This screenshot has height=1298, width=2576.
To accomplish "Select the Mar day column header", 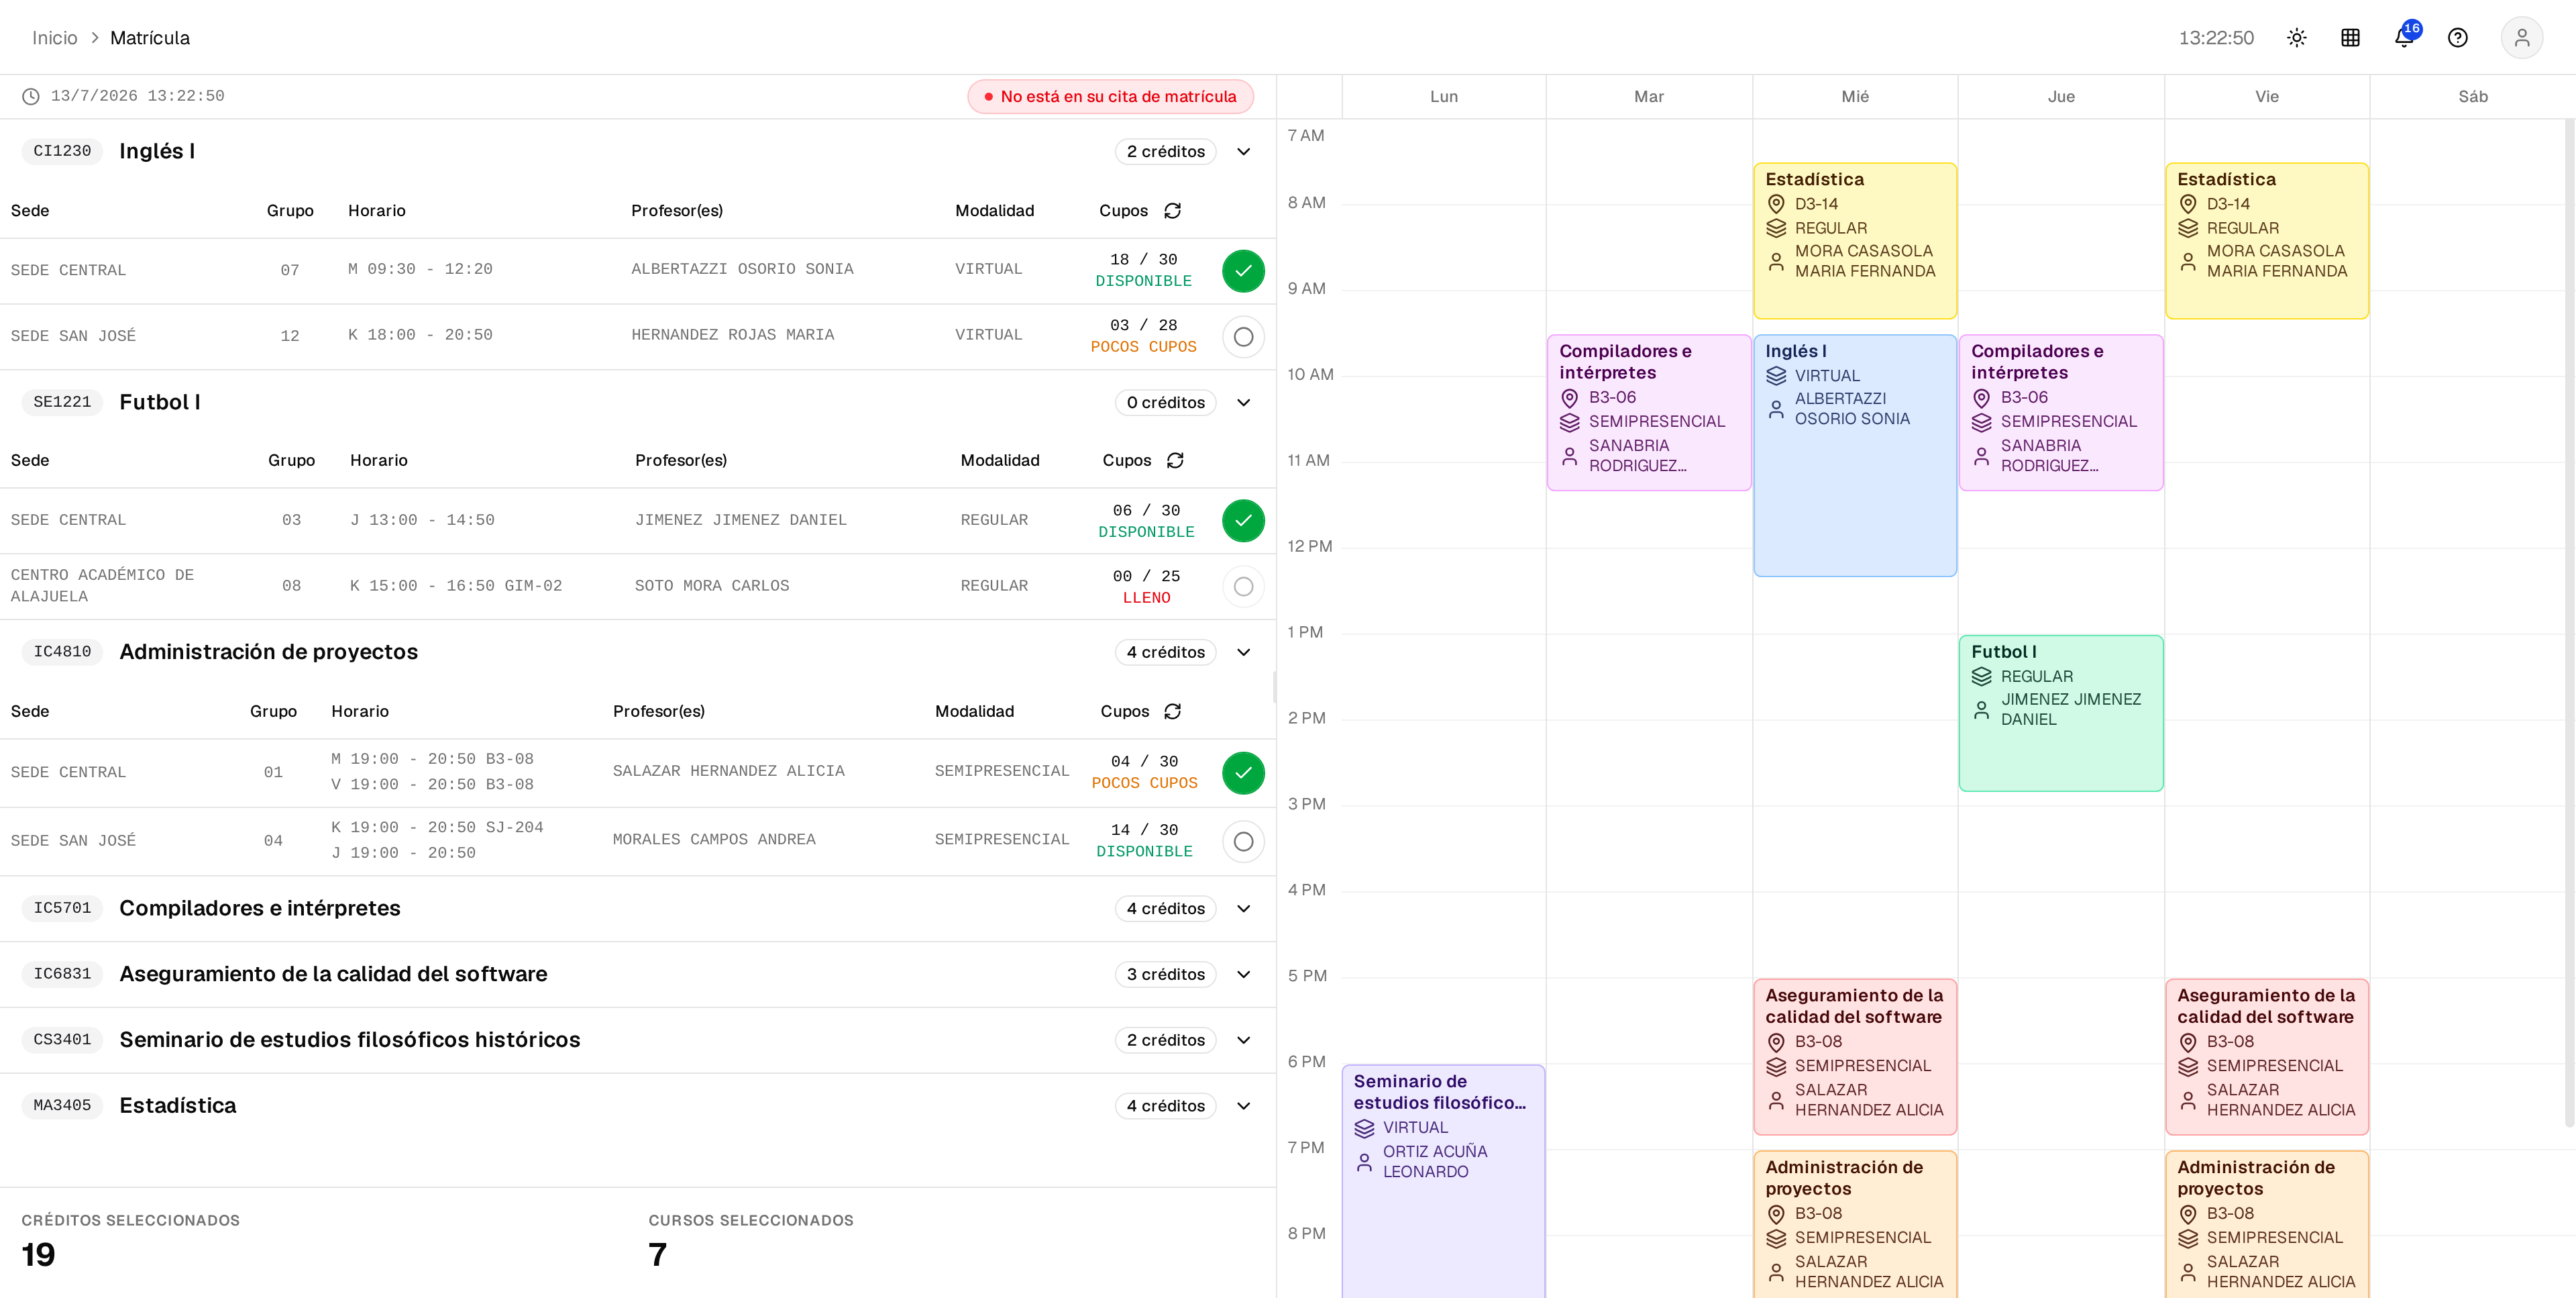I will pos(1649,97).
